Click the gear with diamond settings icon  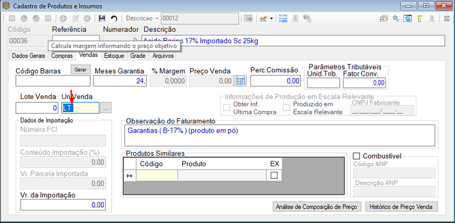[x=396, y=19]
